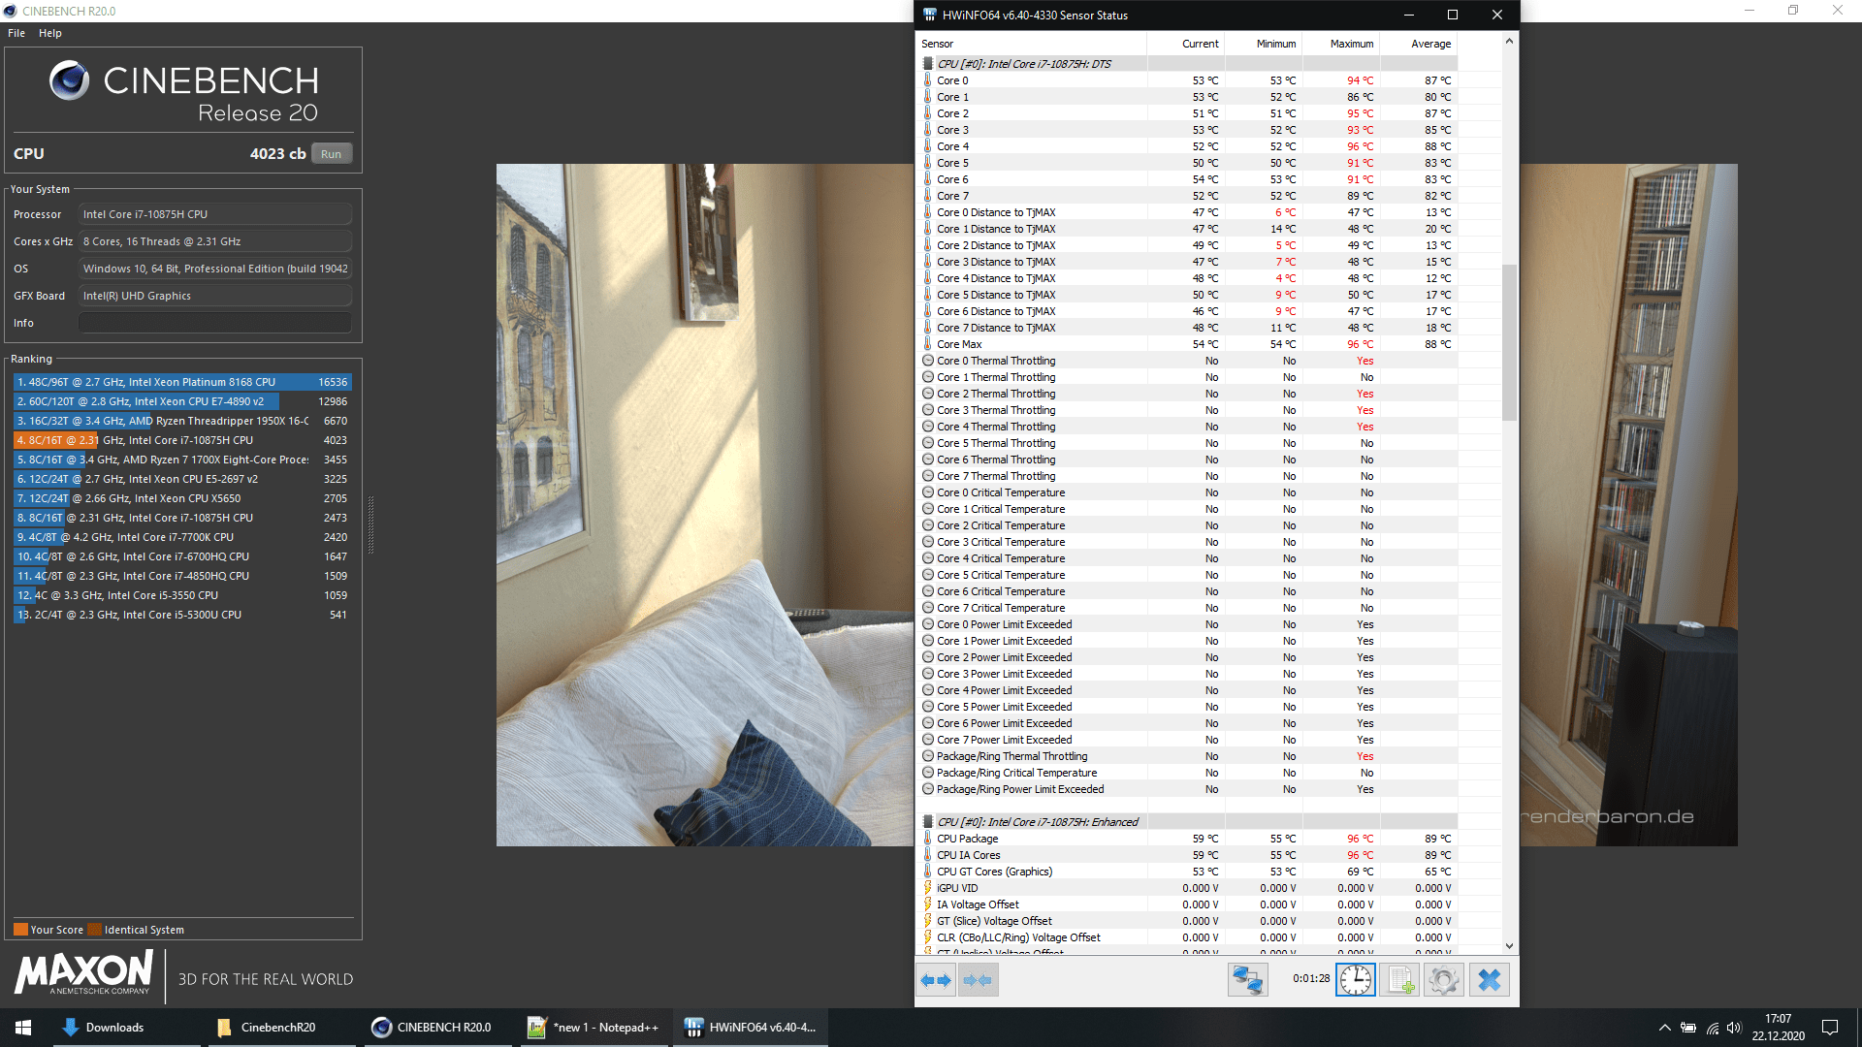Click the Minimum column header

coord(1263,44)
